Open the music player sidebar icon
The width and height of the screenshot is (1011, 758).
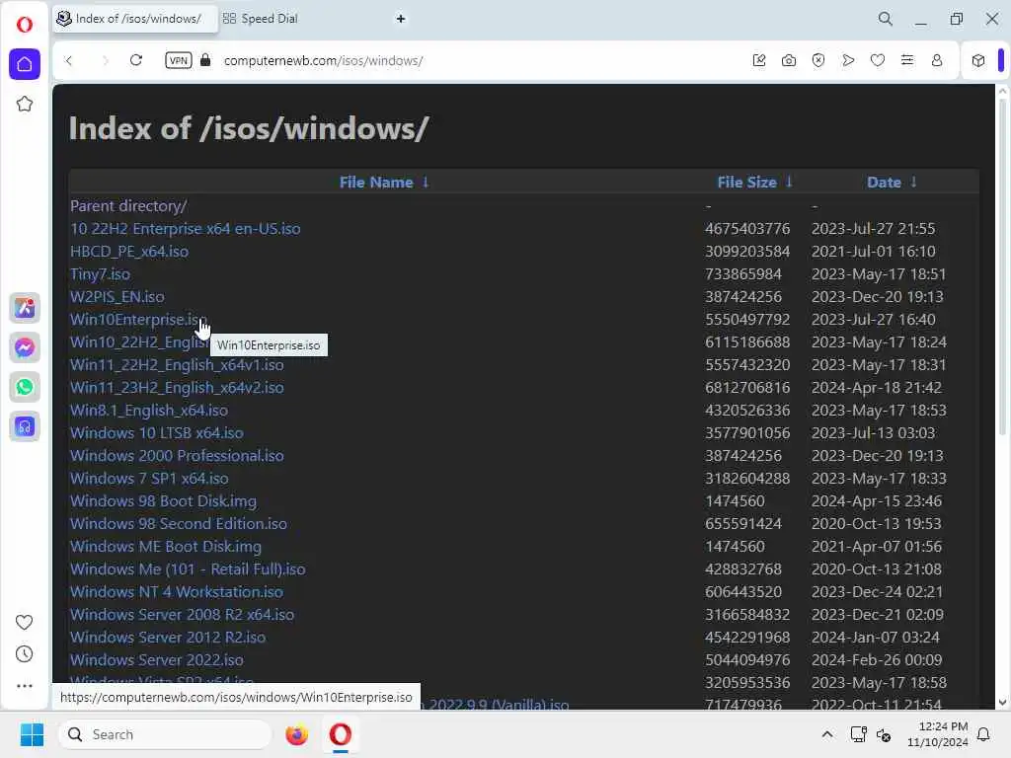pos(25,426)
